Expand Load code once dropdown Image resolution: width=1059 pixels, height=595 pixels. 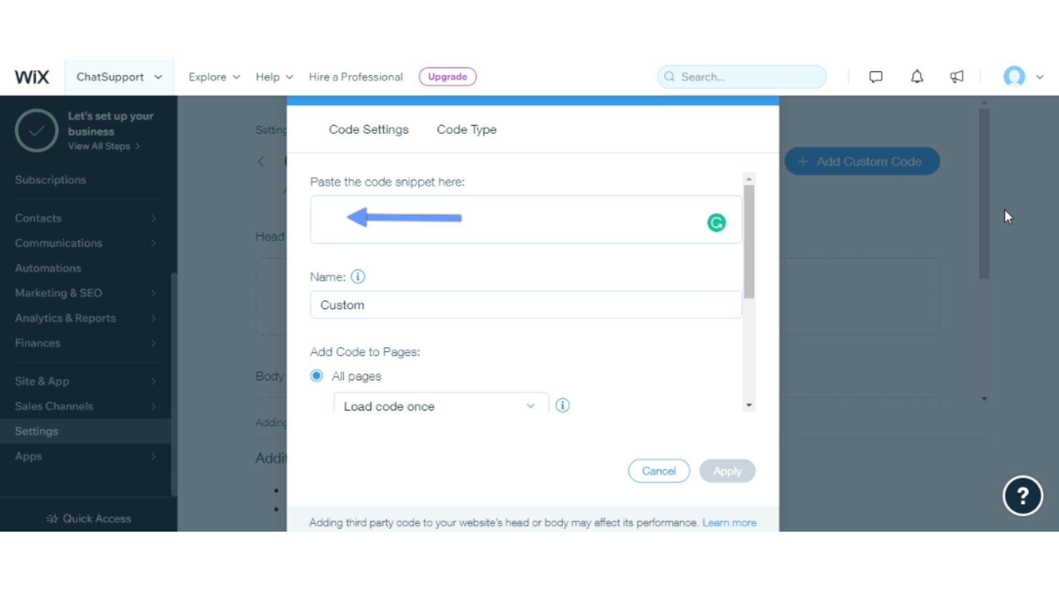click(x=531, y=405)
